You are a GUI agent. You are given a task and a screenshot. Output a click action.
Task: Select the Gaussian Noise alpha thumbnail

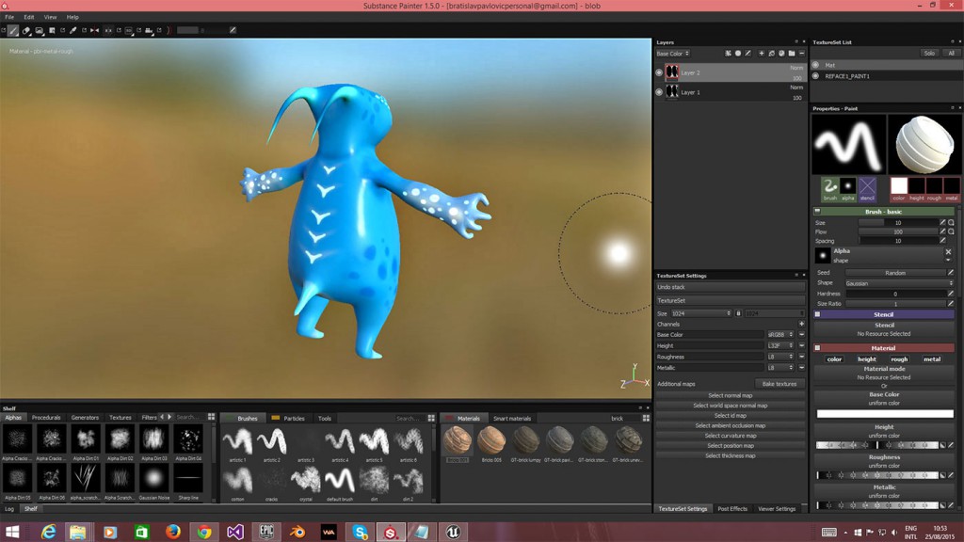tap(153, 477)
